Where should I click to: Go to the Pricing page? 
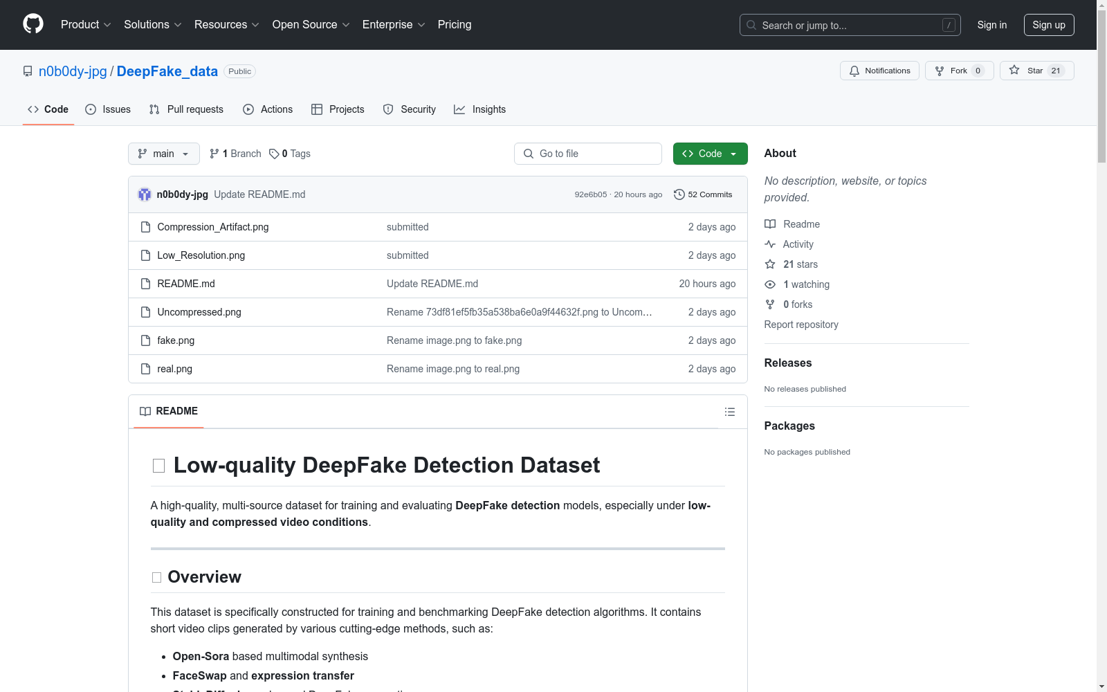pyautogui.click(x=455, y=25)
